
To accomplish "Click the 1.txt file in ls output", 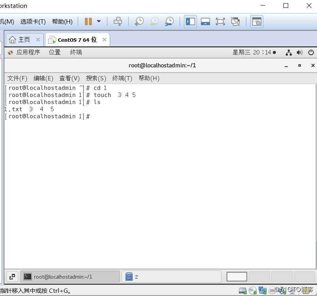I will pyautogui.click(x=13, y=109).
